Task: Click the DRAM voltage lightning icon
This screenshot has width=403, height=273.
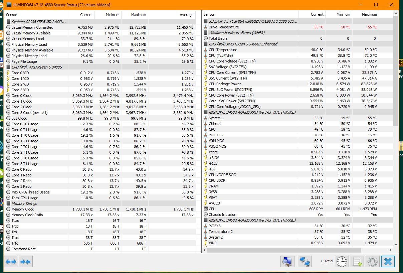Action: point(206,186)
